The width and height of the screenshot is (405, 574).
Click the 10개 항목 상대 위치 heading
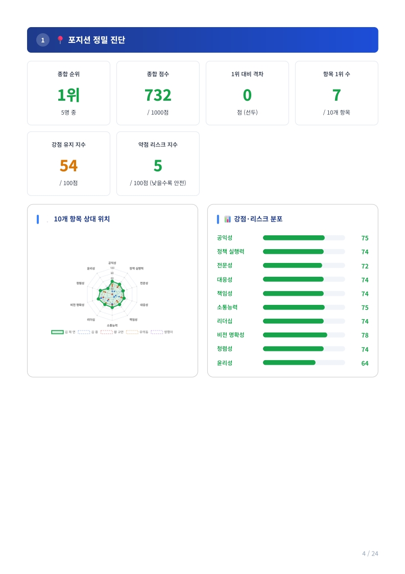(x=82, y=219)
